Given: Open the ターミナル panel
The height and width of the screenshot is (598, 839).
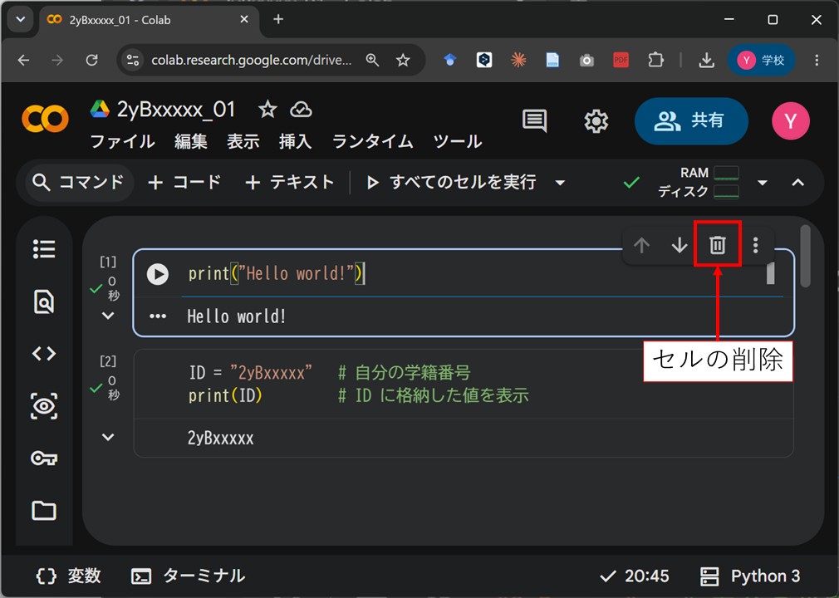Looking at the screenshot, I should click(189, 576).
